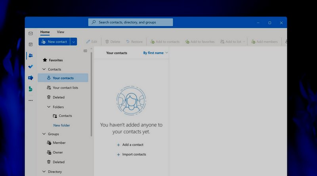The image size is (317, 176).
Task: Select the Favorites star item
Action: click(x=56, y=60)
